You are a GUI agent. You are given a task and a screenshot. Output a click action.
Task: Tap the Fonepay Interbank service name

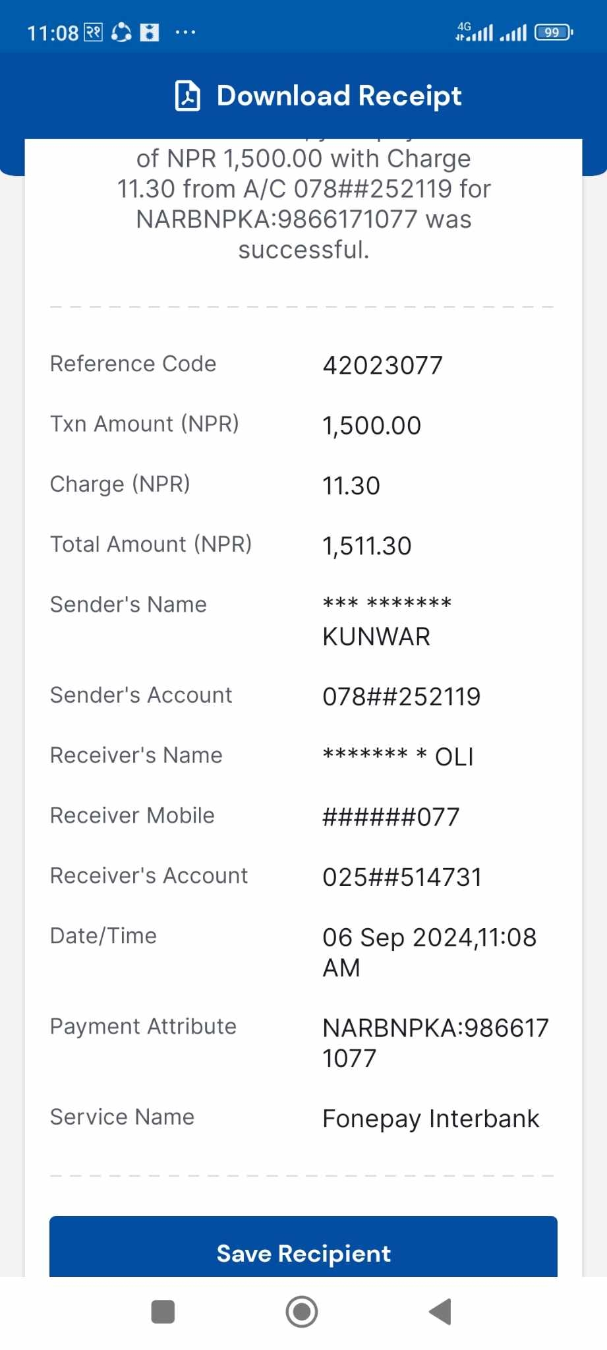[x=430, y=1119]
